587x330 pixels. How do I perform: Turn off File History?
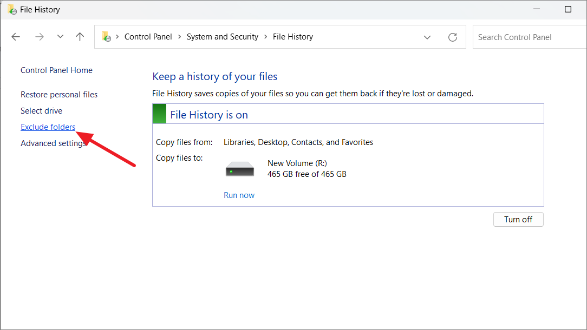click(x=518, y=219)
